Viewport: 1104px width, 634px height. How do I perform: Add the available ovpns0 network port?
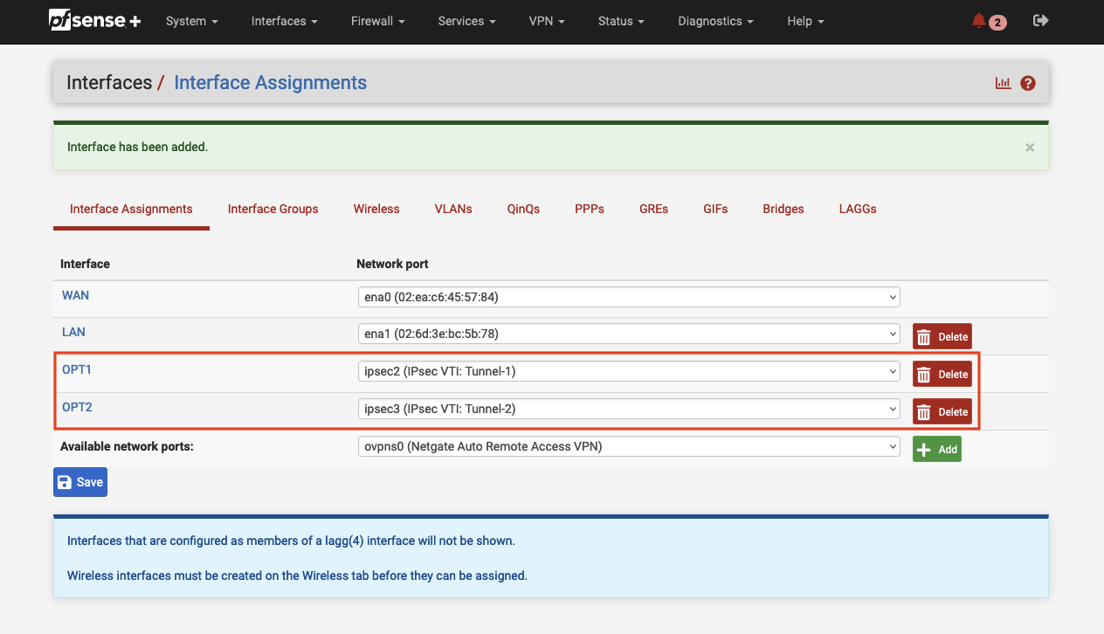(936, 449)
